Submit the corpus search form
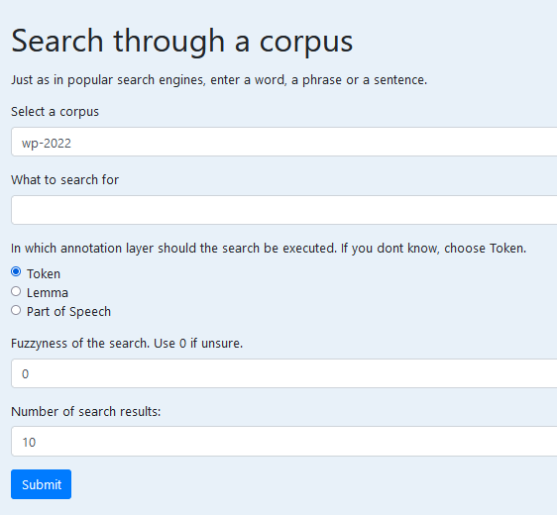 42,484
